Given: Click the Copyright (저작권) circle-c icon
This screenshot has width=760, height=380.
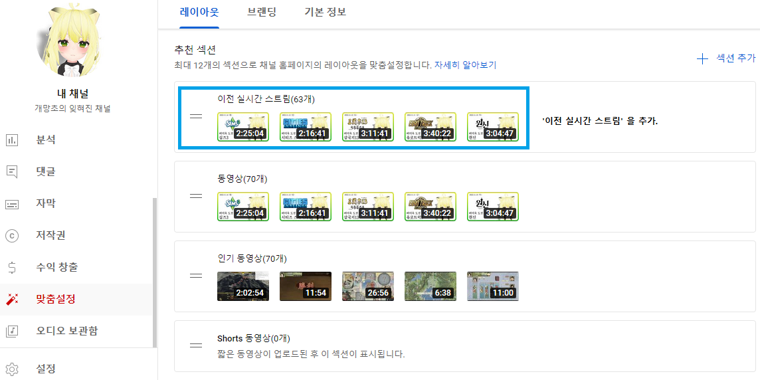Looking at the screenshot, I should 12,236.
